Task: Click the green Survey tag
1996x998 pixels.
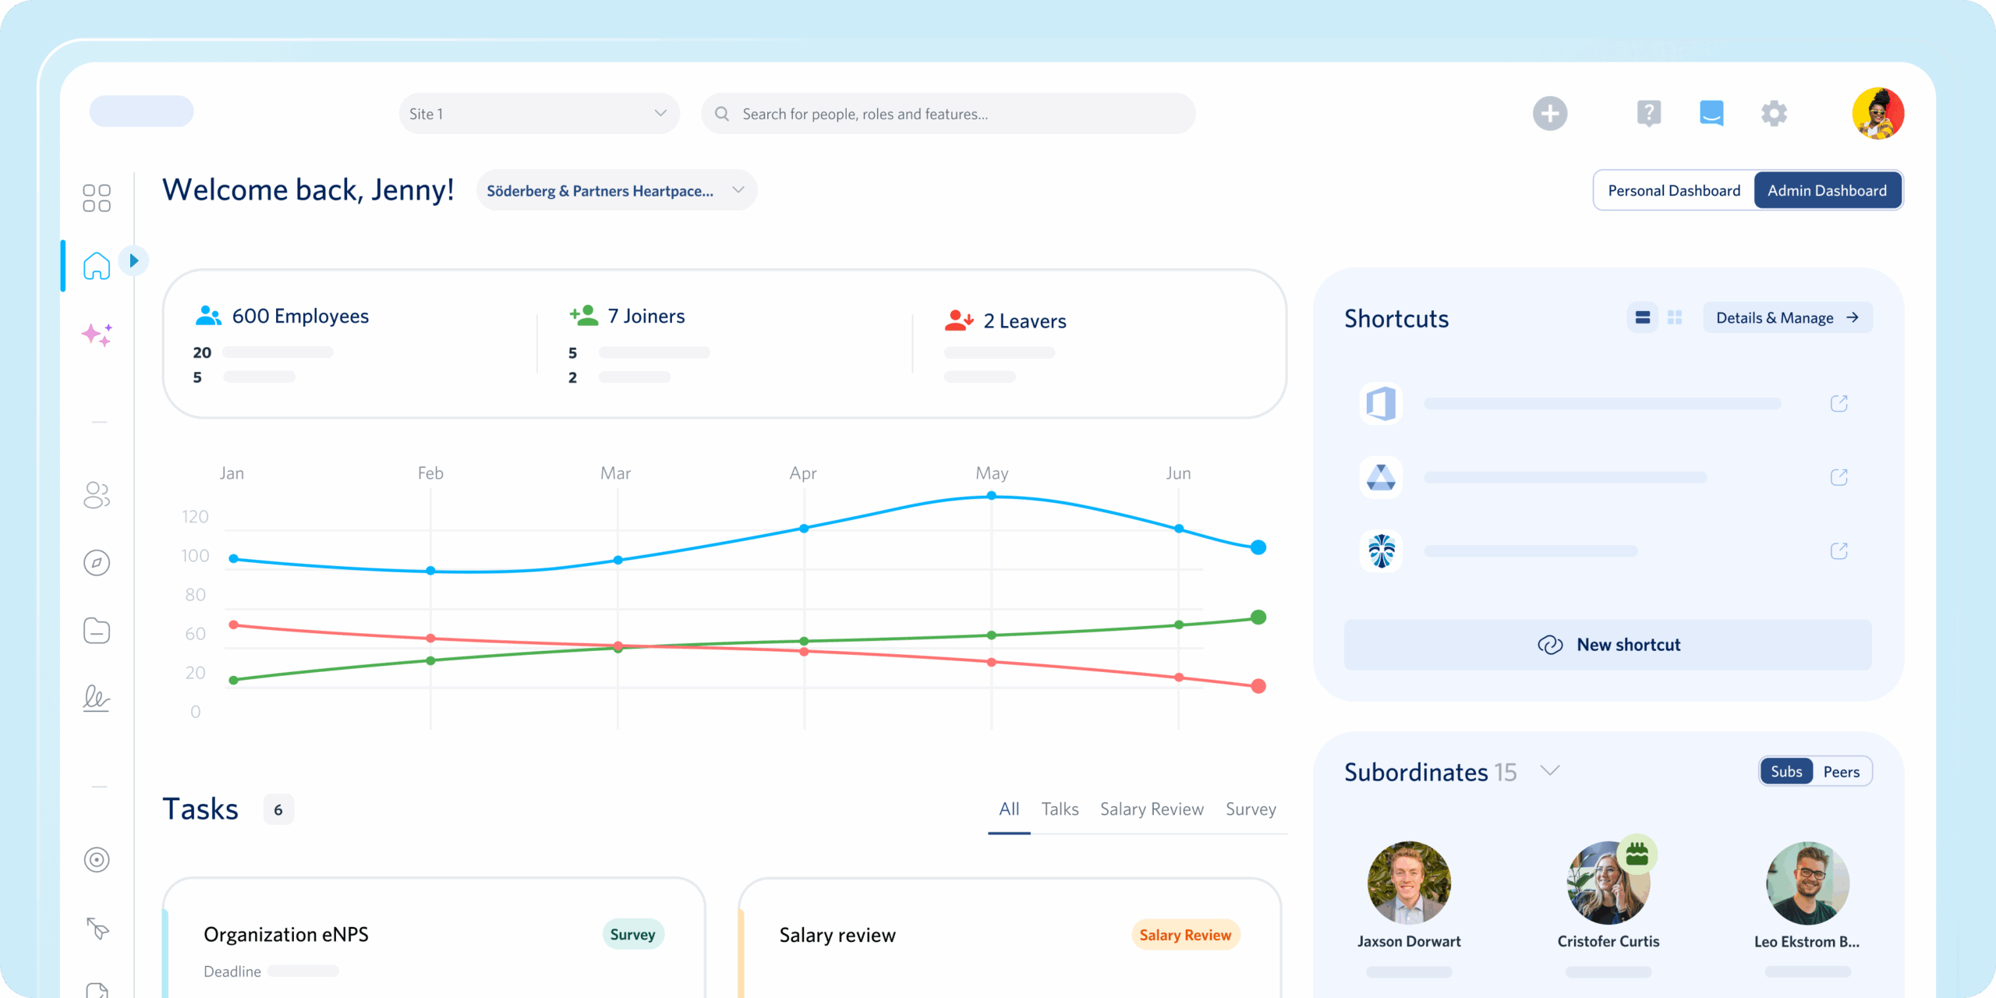Action: [632, 935]
